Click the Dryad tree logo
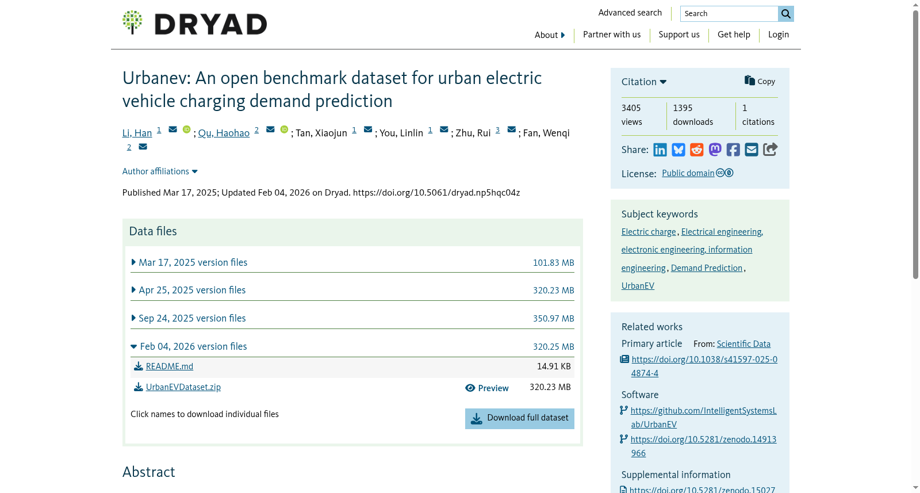920x493 pixels. 132,22
